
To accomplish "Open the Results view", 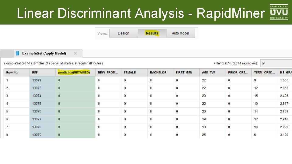I will (x=152, y=33).
